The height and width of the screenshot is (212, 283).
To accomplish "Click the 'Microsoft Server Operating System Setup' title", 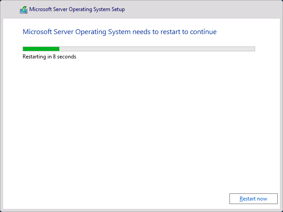I will 77,9.
